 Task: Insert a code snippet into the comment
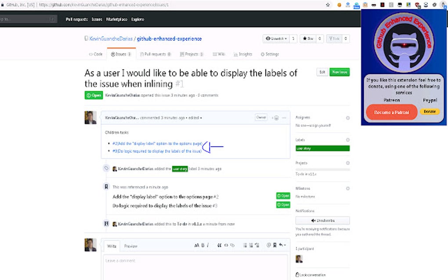click(x=226, y=245)
